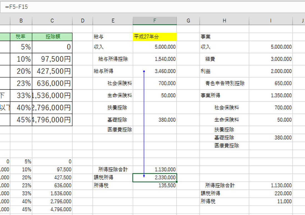The width and height of the screenshot is (305, 215).
Task: Select the 給与所得控除 value 1,540,000
Action: tap(154, 59)
